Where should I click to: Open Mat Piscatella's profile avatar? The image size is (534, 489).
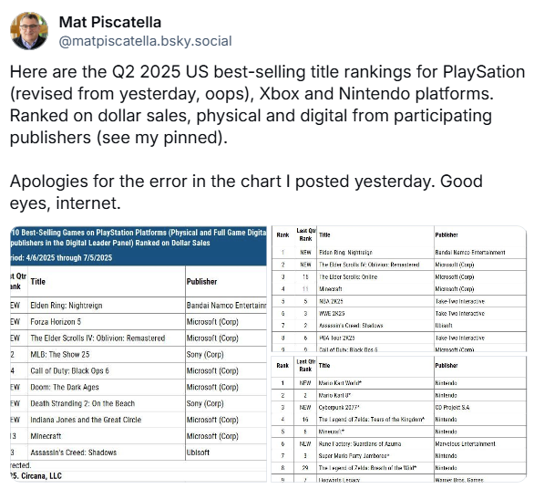29,31
